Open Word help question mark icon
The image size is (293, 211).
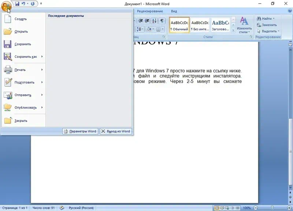(x=290, y=11)
